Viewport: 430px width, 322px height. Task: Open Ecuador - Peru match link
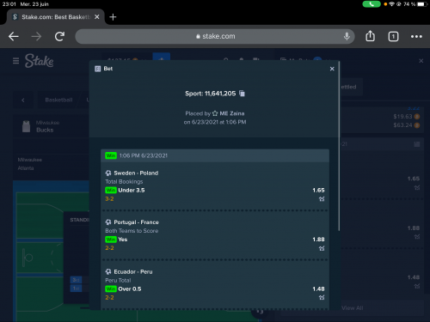pos(133,271)
